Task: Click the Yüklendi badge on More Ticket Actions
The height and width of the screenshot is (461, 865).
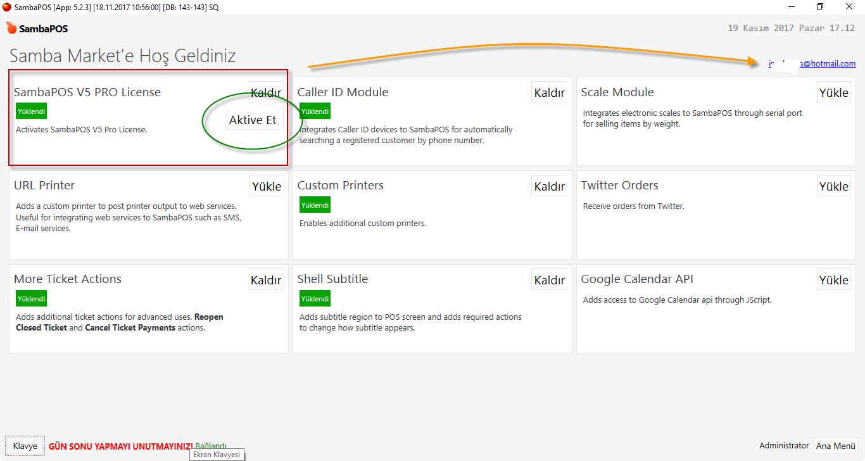Action: [31, 299]
